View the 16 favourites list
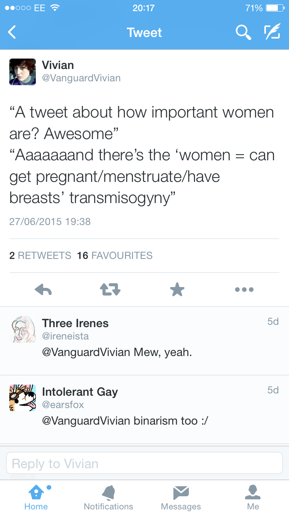Image resolution: width=289 pixels, height=514 pixels. pyautogui.click(x=115, y=255)
